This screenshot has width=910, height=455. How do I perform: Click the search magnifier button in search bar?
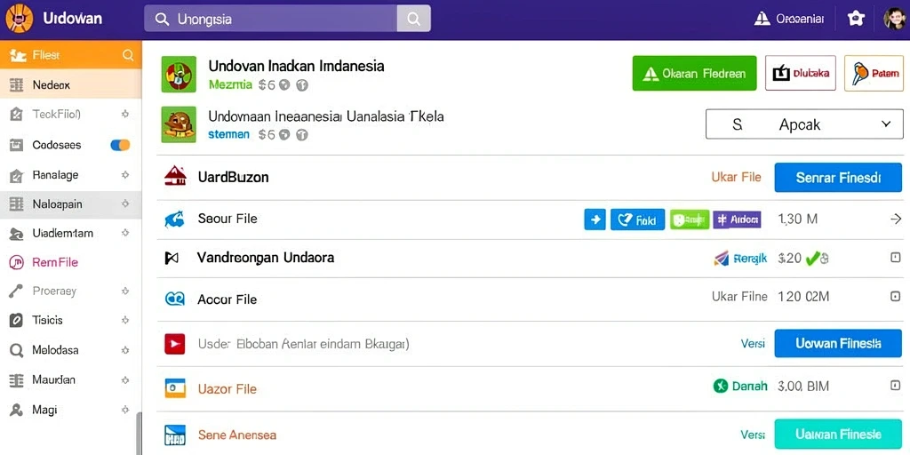[414, 19]
